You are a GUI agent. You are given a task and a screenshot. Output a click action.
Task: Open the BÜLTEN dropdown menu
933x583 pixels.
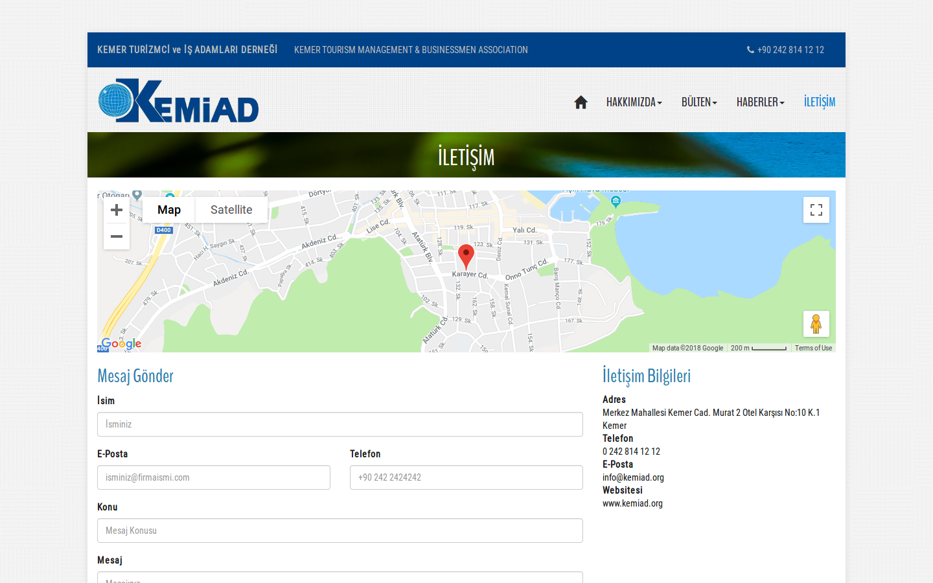pos(699,102)
